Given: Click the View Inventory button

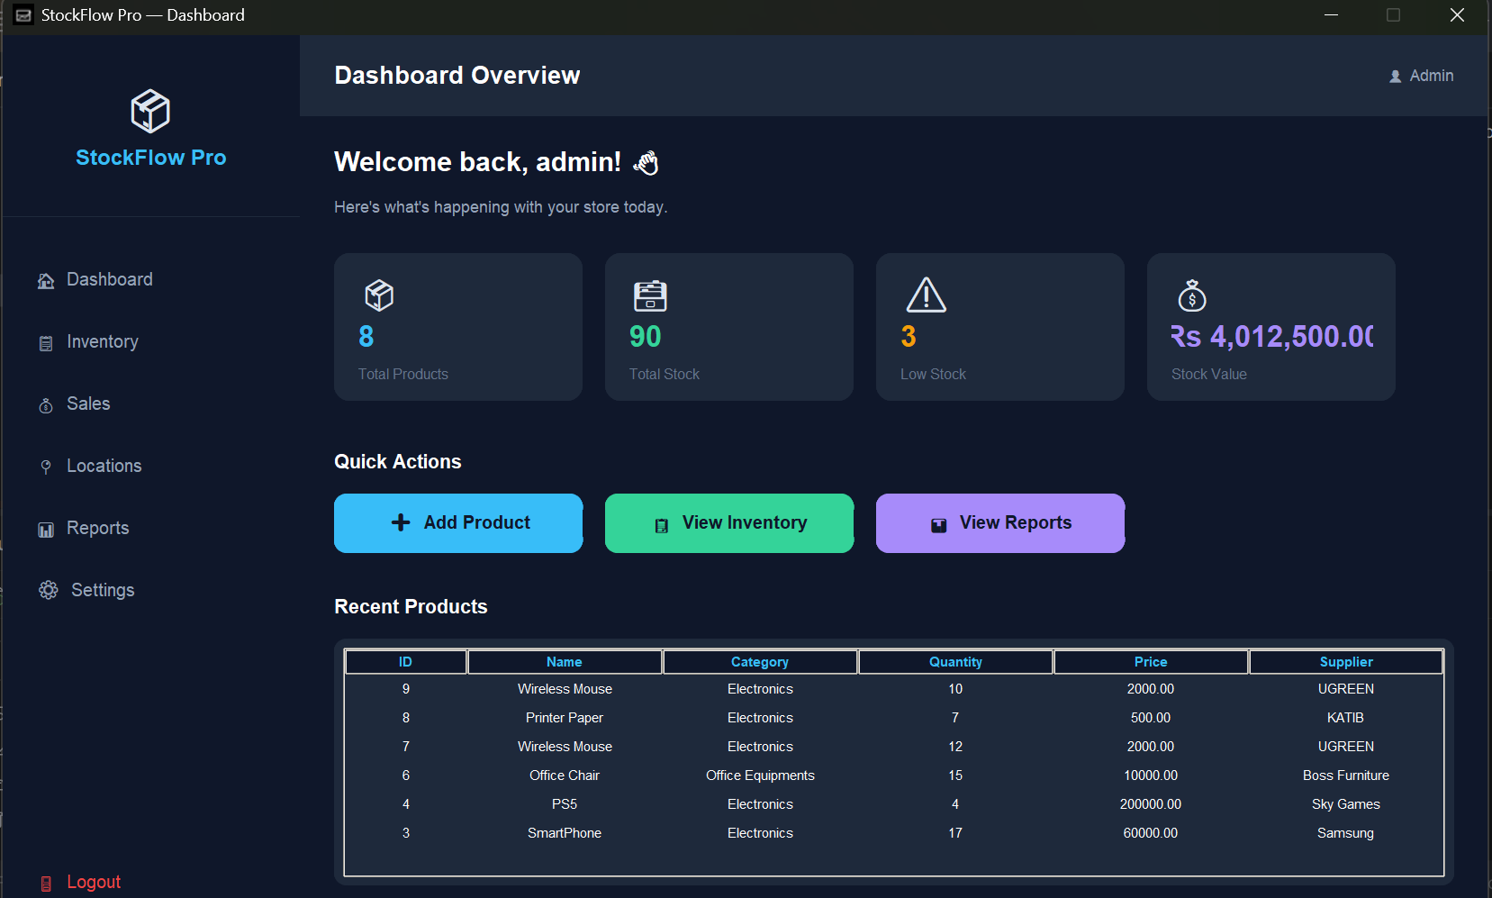Looking at the screenshot, I should click(x=729, y=523).
